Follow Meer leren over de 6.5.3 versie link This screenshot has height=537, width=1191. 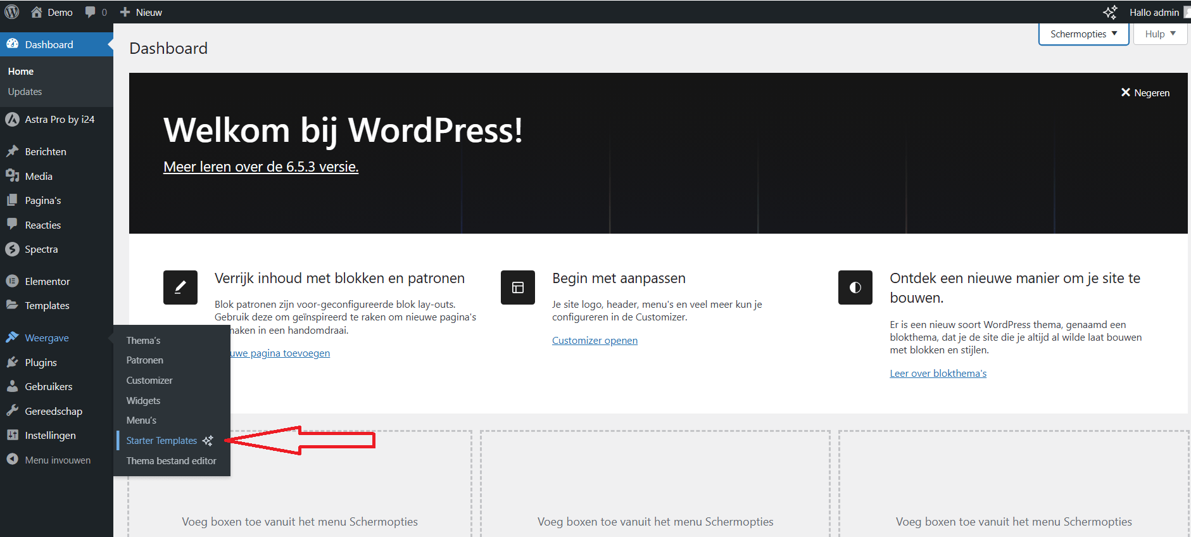(261, 167)
